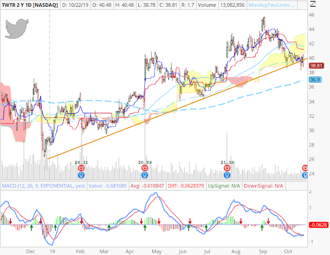330x255 pixels.
Task: Click the 19 year label on time axis
Action: tap(52, 251)
